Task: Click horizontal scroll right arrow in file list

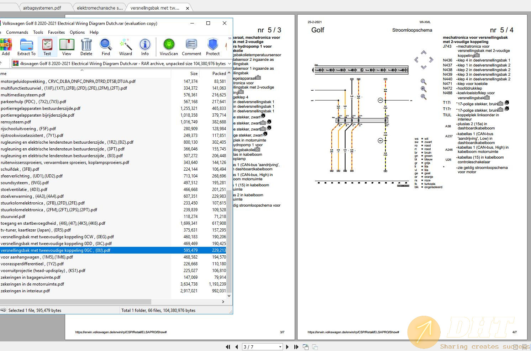Action: click(x=223, y=302)
